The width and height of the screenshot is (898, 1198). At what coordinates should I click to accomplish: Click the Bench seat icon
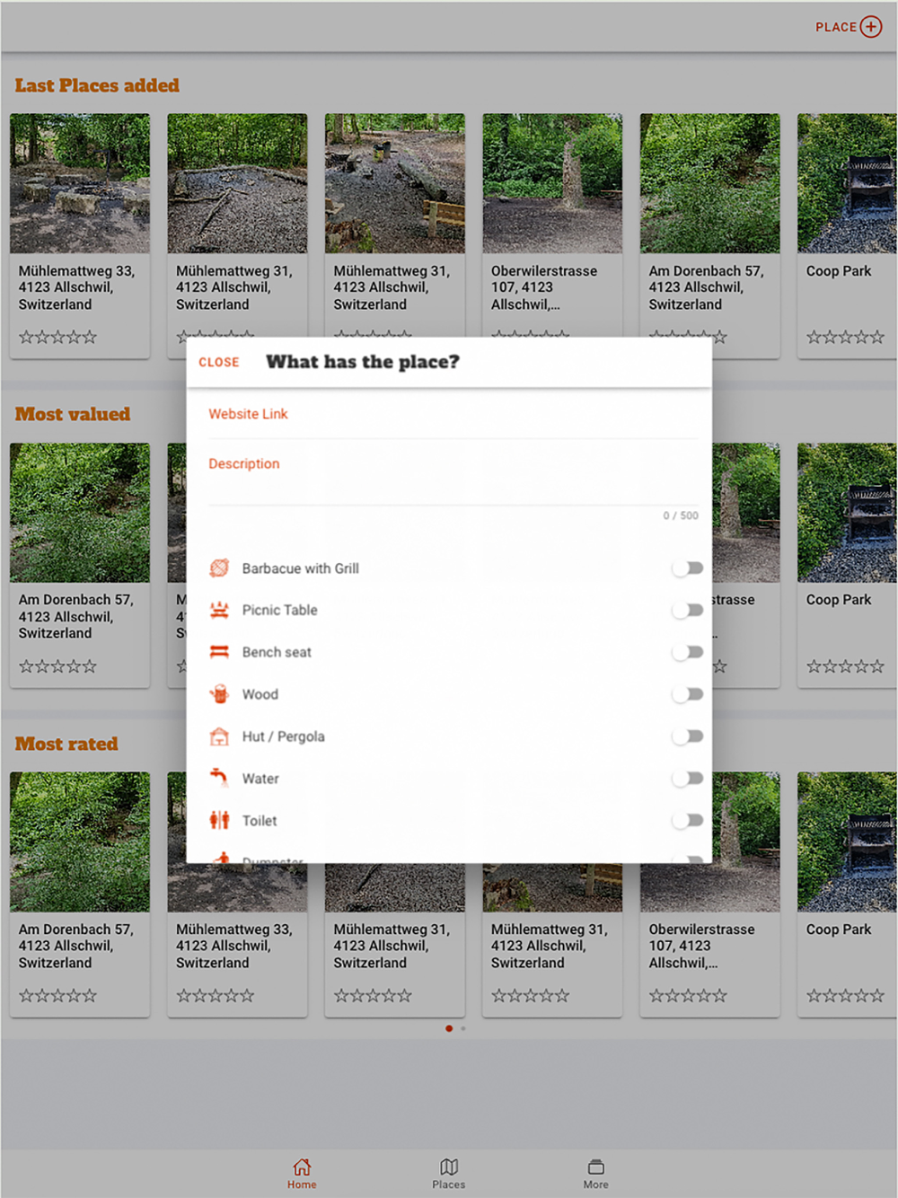tap(219, 652)
